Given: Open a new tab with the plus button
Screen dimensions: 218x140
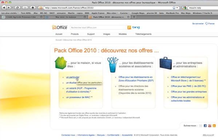Looking at the screenshot, I should click(x=134, y=17).
